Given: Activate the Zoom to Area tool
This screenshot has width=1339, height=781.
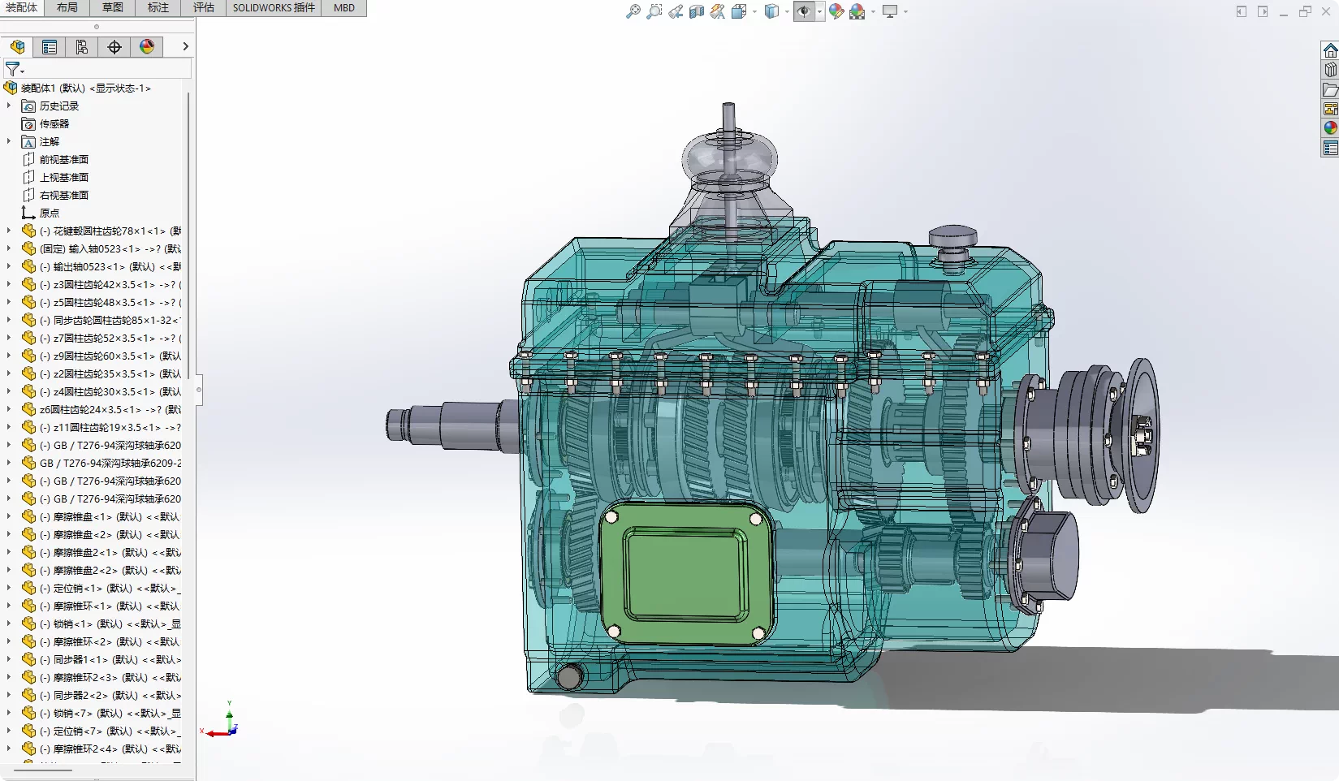Looking at the screenshot, I should pyautogui.click(x=654, y=11).
